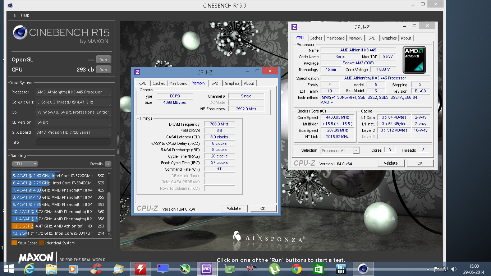Viewport: 491px width, 276px height.
Task: Open the FPS monitor taskbar icon
Action: [x=163, y=269]
